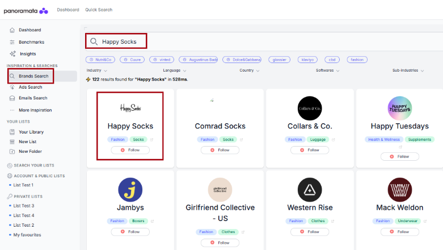
Task: Open the Happy Socks brand logo
Action: pyautogui.click(x=130, y=108)
